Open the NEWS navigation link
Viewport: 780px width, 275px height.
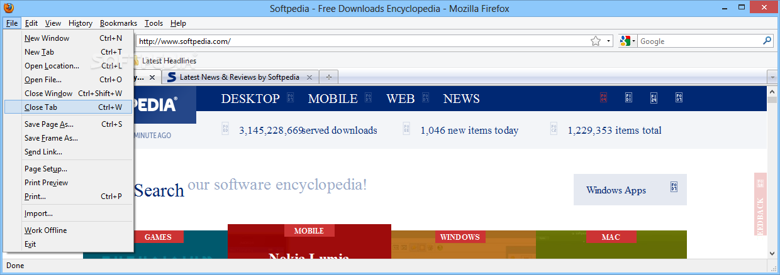(x=461, y=99)
